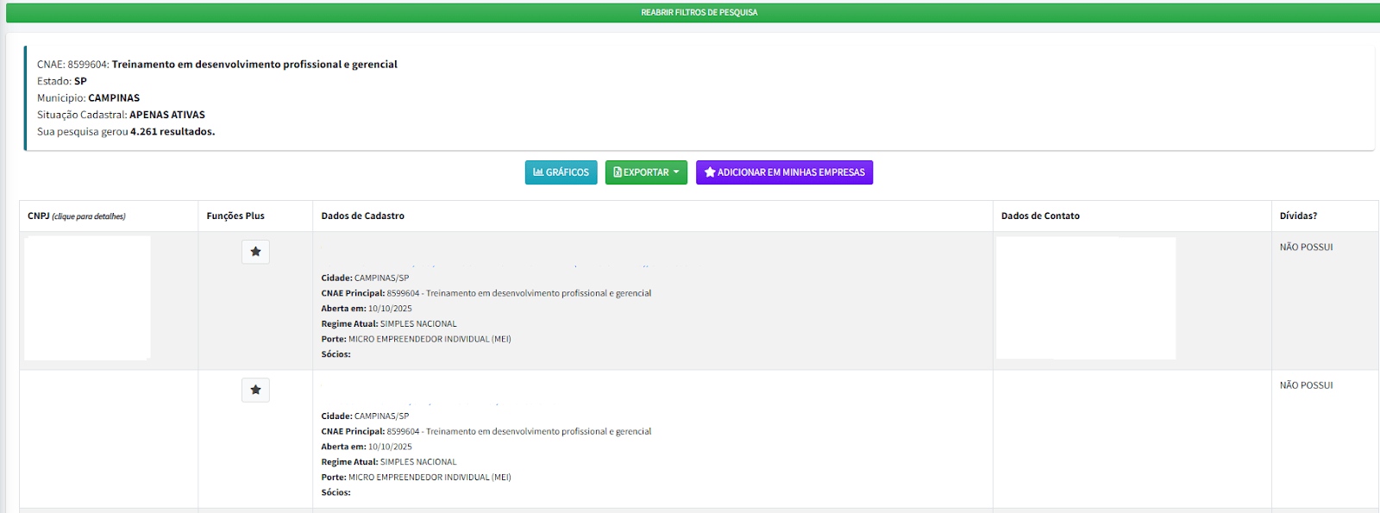Click the star icon on Adicionar em Minhas Empresas
The image size is (1380, 513).
(710, 172)
